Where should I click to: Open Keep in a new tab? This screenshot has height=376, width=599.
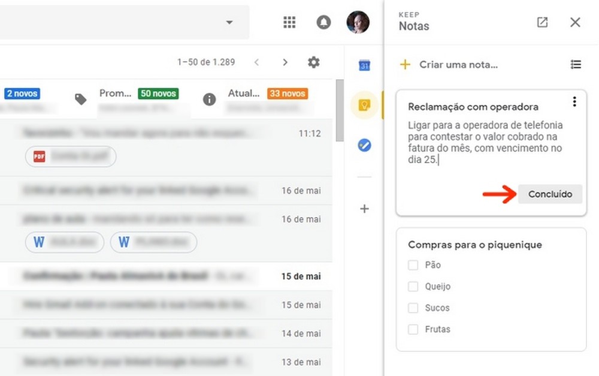click(543, 22)
